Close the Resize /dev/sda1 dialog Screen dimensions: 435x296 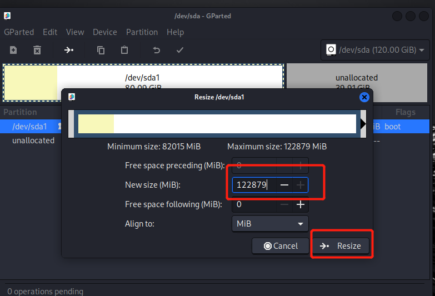pyautogui.click(x=364, y=97)
